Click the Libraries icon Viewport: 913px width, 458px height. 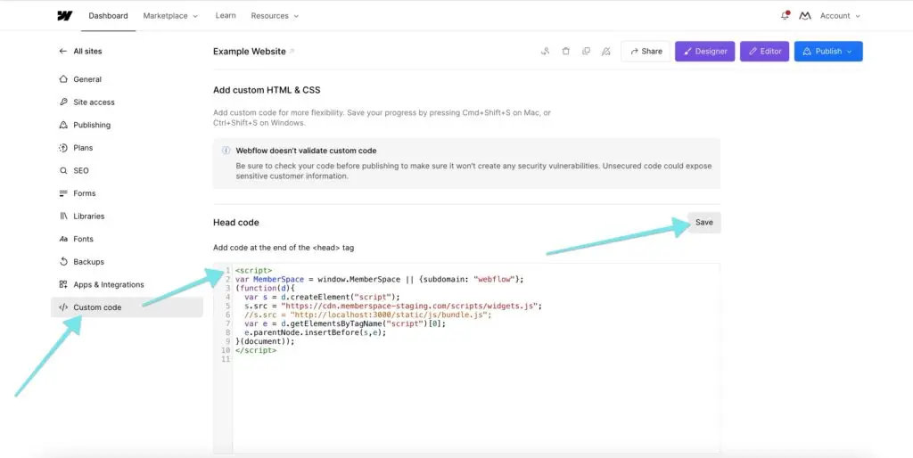63,216
